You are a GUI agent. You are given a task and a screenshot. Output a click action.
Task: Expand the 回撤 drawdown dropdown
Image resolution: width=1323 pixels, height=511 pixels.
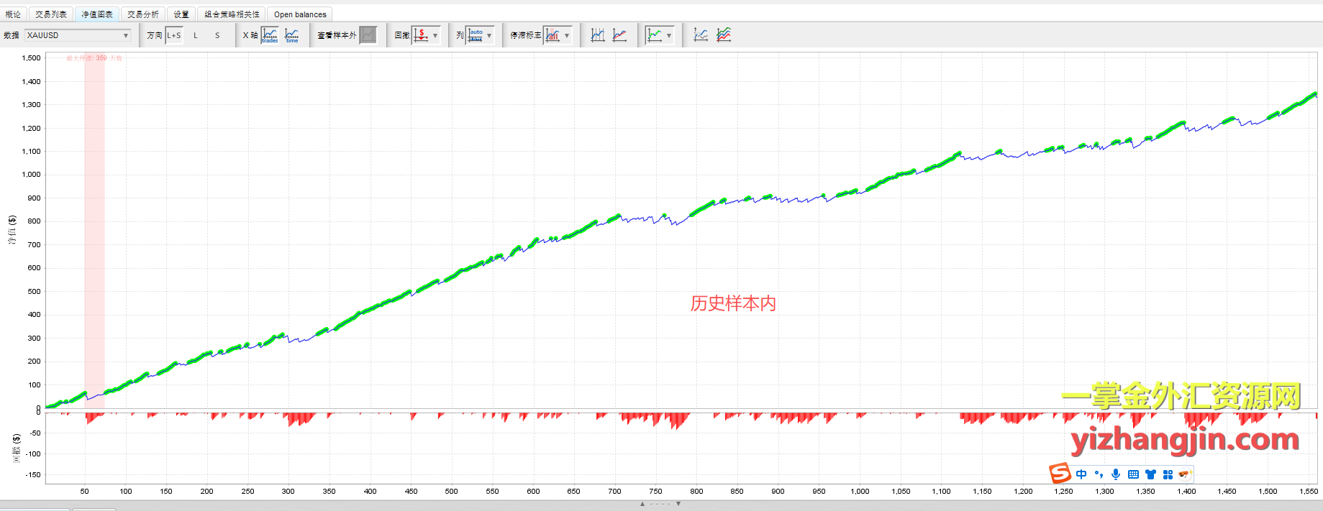pyautogui.click(x=435, y=35)
